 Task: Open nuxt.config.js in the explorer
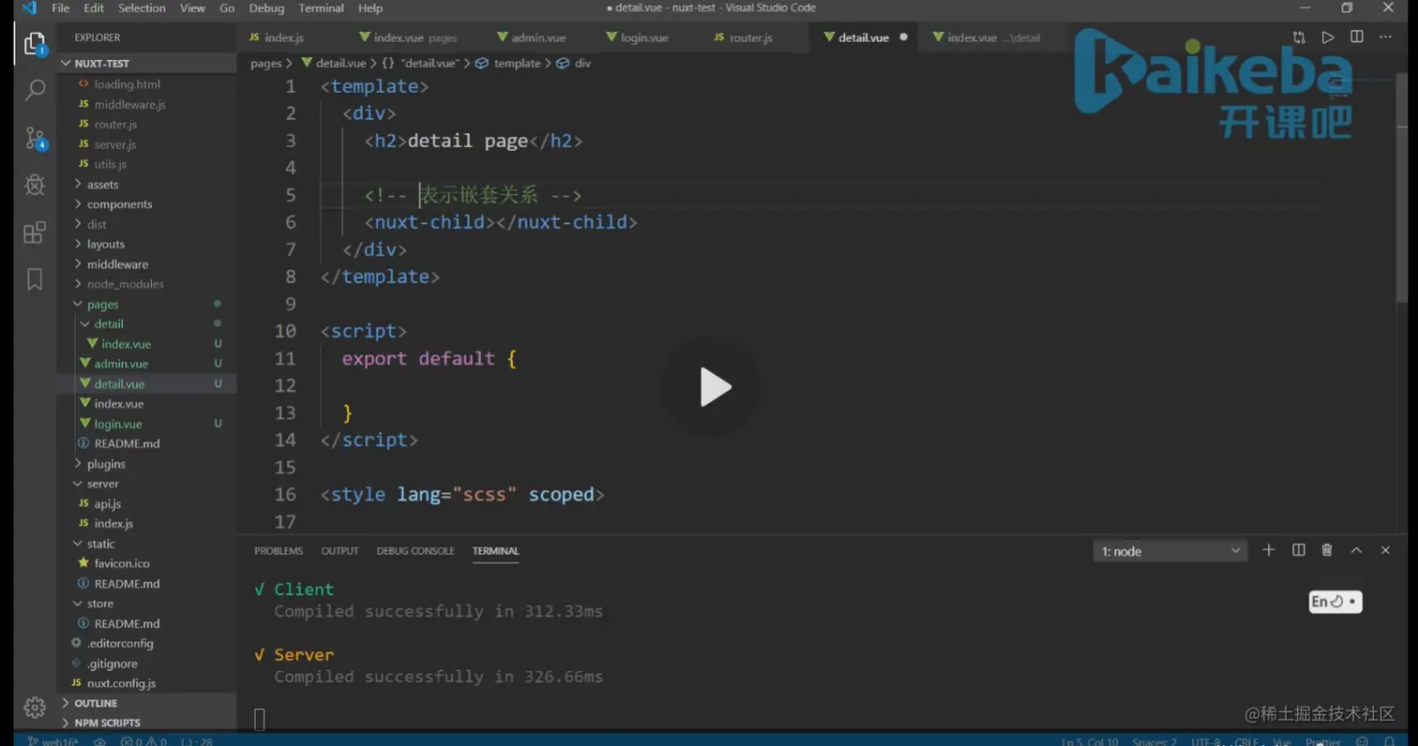tap(121, 683)
